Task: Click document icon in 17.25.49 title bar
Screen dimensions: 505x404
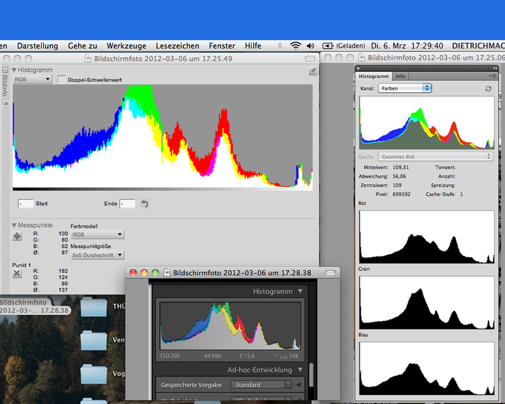Action: coord(88,59)
